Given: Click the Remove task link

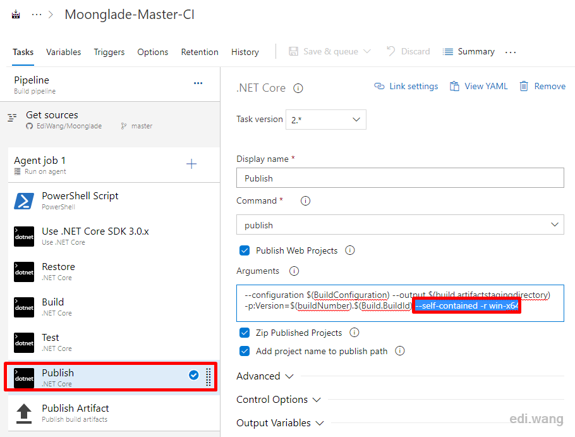Looking at the screenshot, I should click(x=550, y=86).
